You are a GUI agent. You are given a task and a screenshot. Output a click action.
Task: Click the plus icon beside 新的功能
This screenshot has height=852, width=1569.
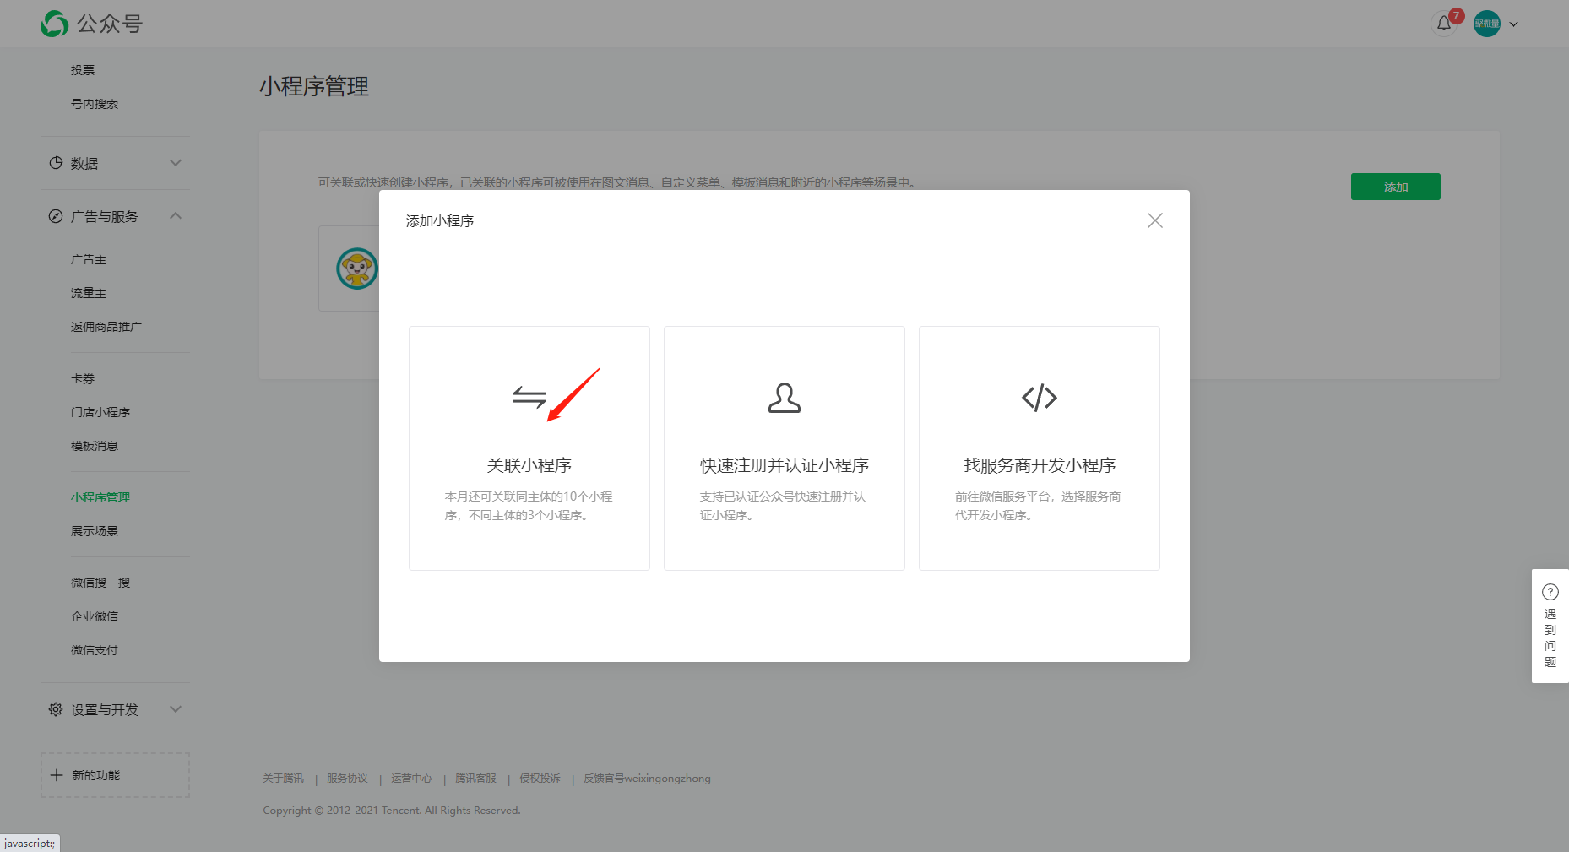(x=57, y=775)
